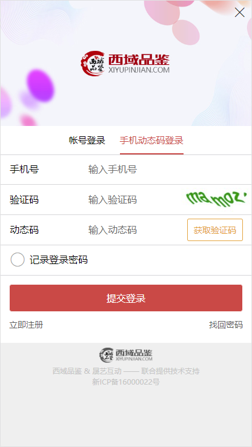Click the 验证码 field label
This screenshot has width=252, height=447.
pyautogui.click(x=24, y=199)
